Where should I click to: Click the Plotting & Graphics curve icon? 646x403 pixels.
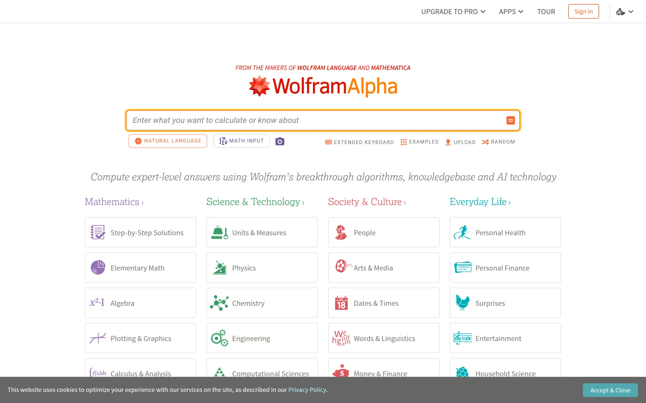click(98, 338)
